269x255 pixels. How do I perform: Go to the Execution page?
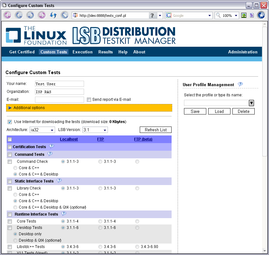tap(82, 52)
